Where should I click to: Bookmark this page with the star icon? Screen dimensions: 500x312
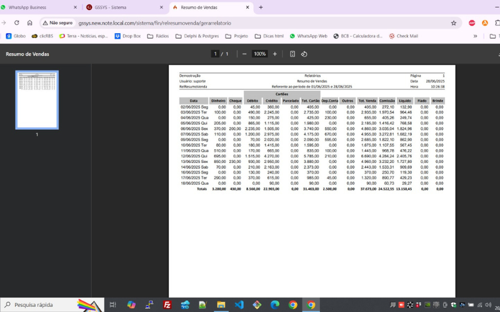[x=452, y=22]
